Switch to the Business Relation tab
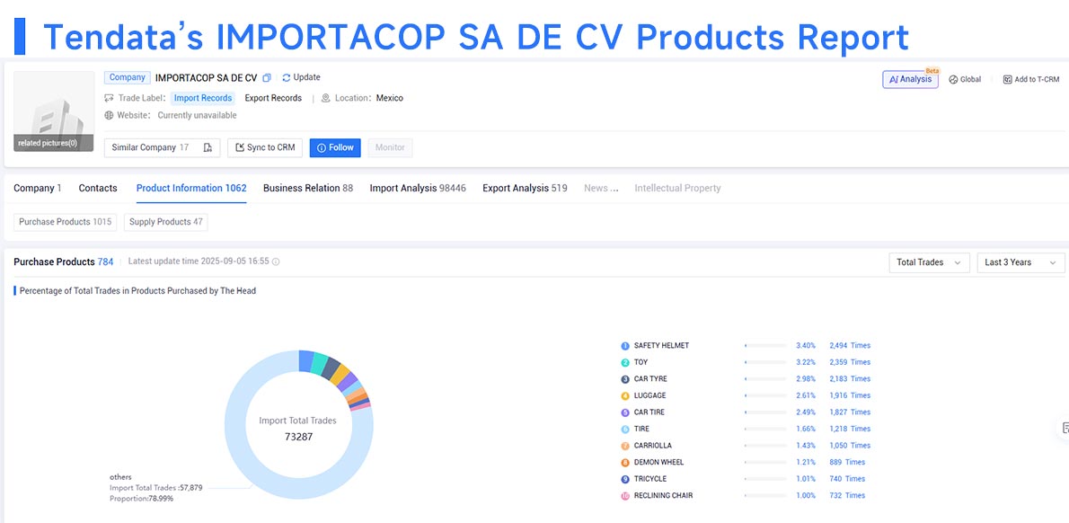The width and height of the screenshot is (1069, 523). [x=308, y=188]
